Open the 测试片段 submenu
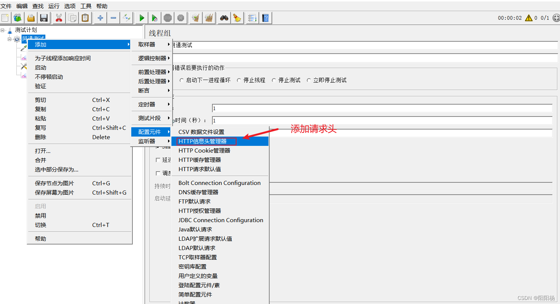The height and width of the screenshot is (304, 560). pos(152,118)
